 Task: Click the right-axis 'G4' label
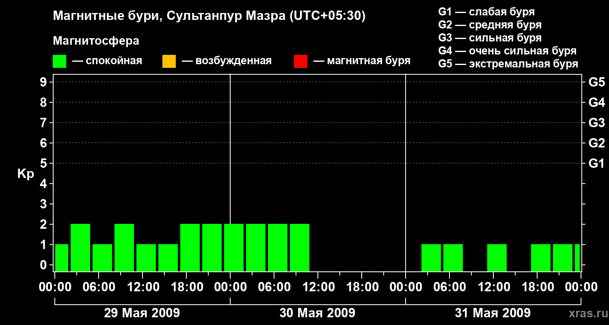click(596, 102)
